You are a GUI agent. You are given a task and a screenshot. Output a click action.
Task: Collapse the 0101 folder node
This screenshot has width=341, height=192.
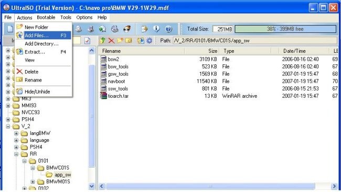click(25, 161)
